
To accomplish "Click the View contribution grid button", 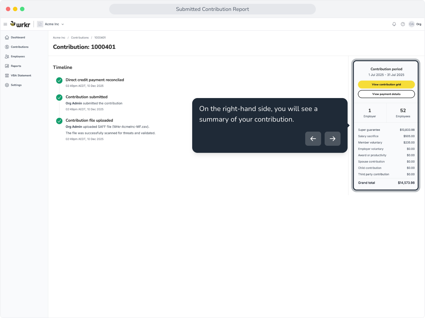I will pos(386,85).
